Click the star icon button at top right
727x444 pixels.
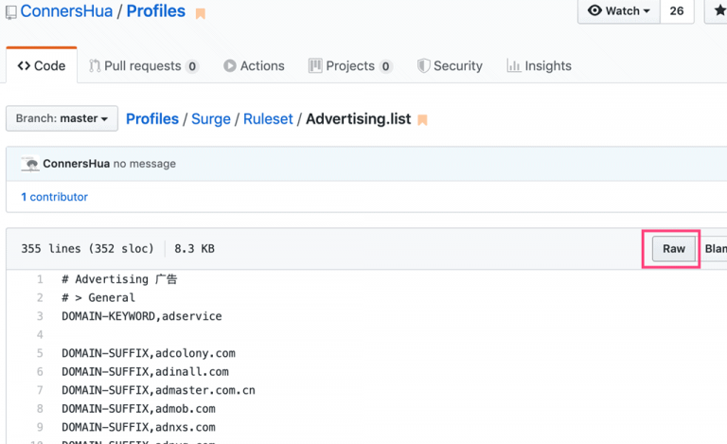pos(717,10)
